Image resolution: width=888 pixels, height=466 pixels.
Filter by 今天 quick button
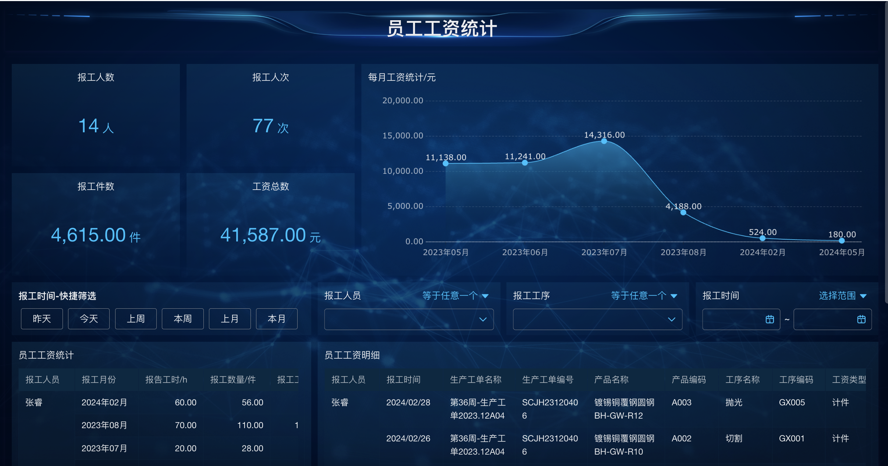coord(89,319)
